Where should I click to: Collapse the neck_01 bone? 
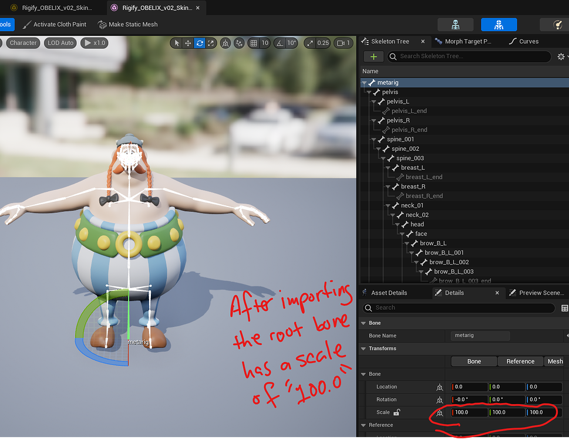tap(388, 205)
